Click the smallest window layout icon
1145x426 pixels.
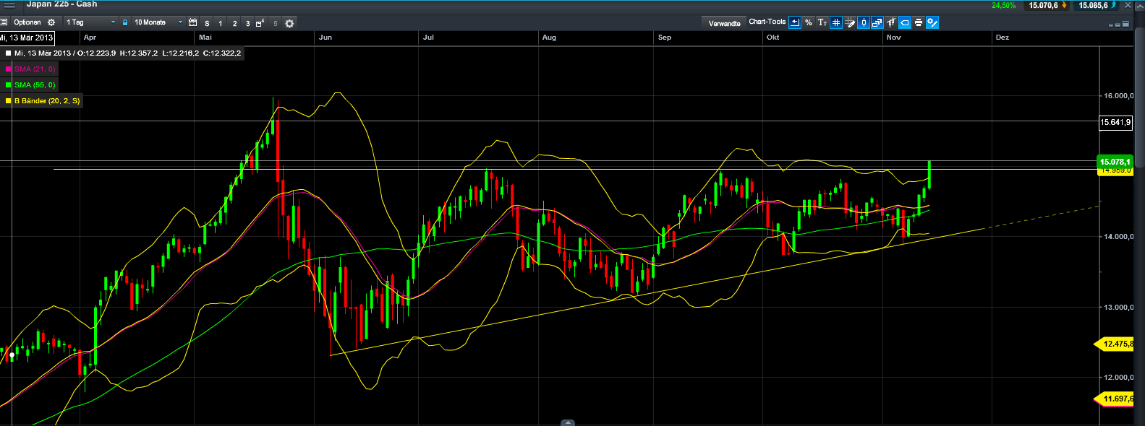click(1111, 25)
